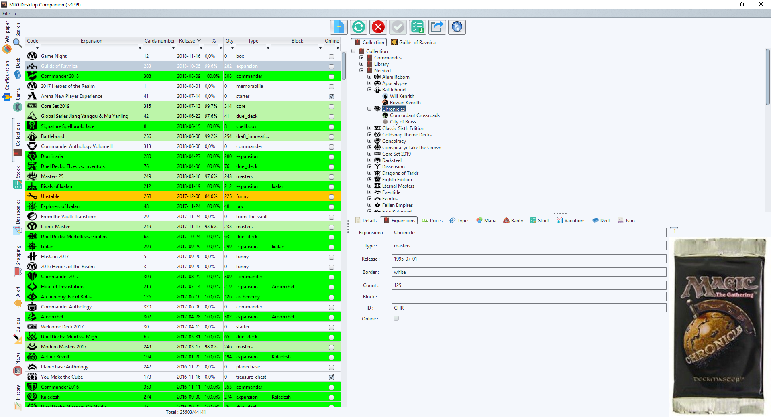Open the Stock sidebar module
Viewport: 771px width, 417px height.
point(18,178)
